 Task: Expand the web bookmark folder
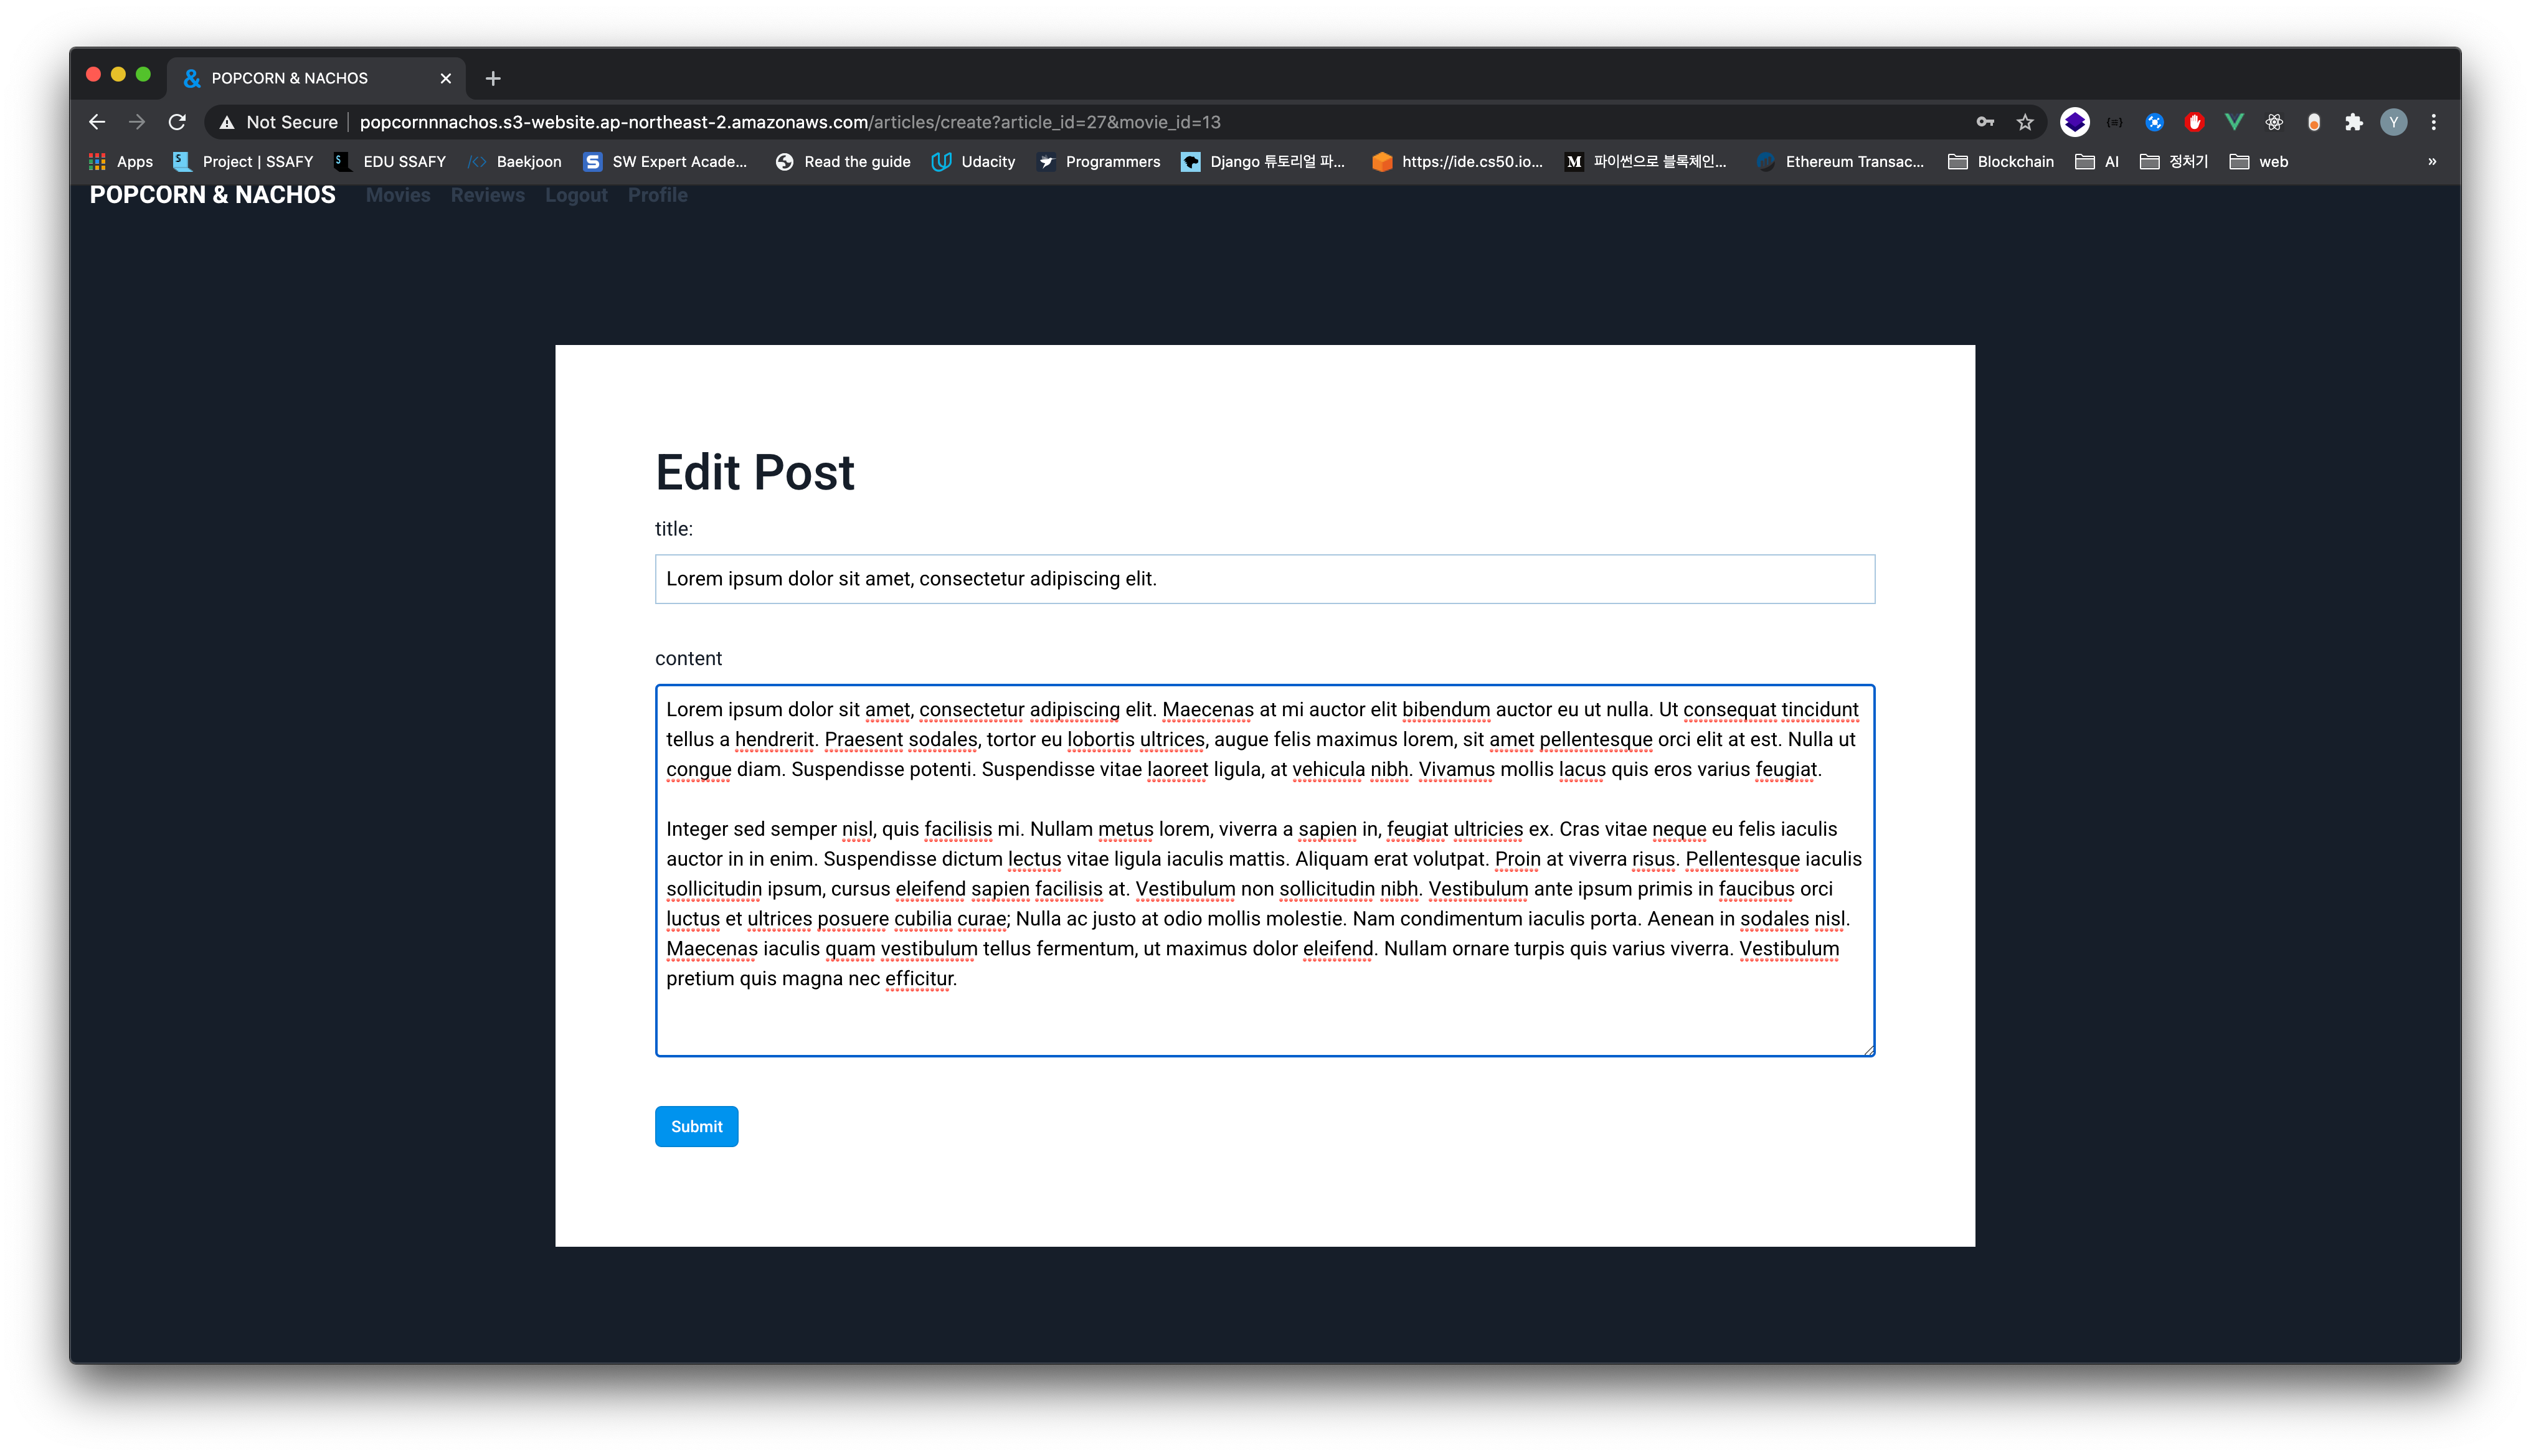[x=2259, y=162]
